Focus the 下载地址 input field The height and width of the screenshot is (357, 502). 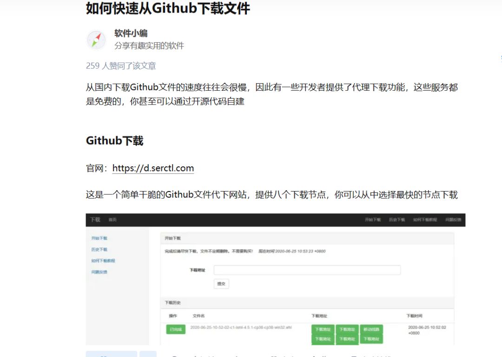307,270
